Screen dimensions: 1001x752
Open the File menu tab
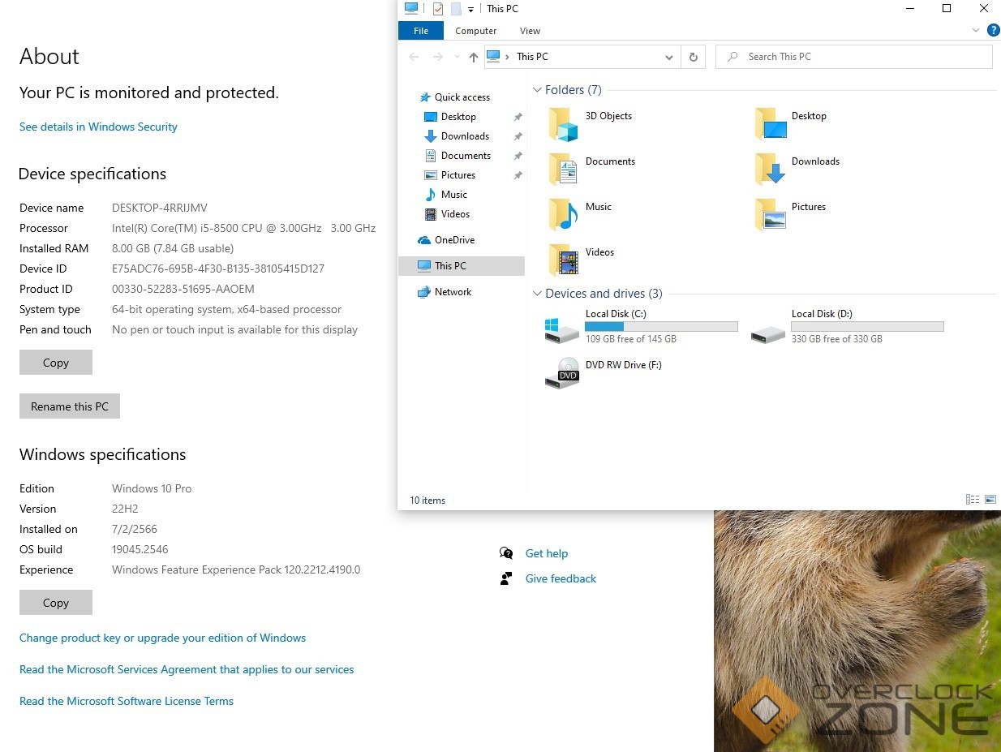pyautogui.click(x=421, y=31)
